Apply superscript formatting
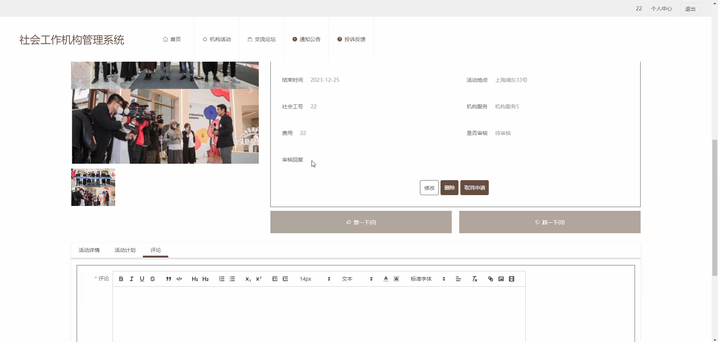The height and width of the screenshot is (342, 718). (258, 279)
